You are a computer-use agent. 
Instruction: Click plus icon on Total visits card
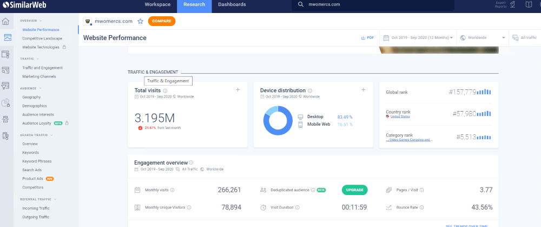[x=237, y=90]
